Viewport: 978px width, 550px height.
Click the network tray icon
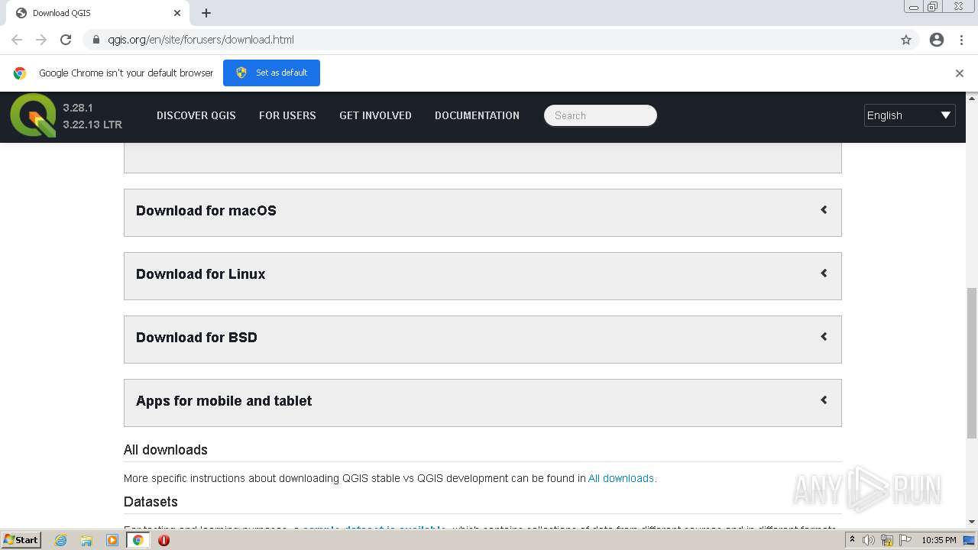coord(887,540)
